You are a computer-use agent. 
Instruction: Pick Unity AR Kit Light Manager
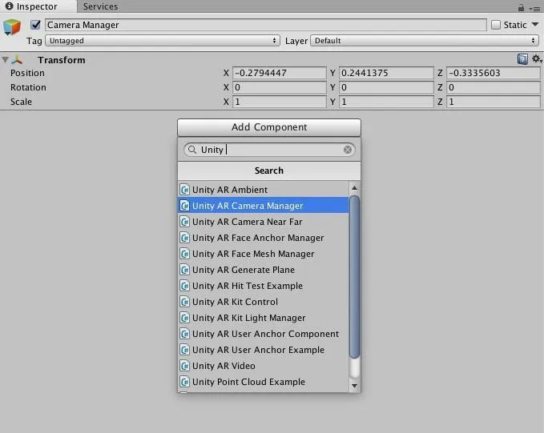point(264,318)
